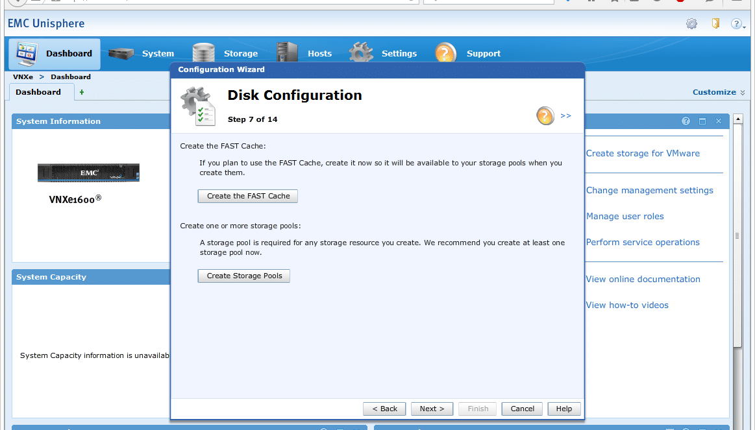Image resolution: width=755 pixels, height=430 pixels.
Task: Click the background panel's help icon
Action: 686,121
